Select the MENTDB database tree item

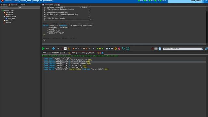[10, 14]
